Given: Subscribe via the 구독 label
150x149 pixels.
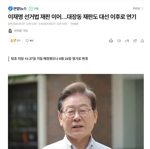Looking at the screenshot, I should click(x=36, y=9).
